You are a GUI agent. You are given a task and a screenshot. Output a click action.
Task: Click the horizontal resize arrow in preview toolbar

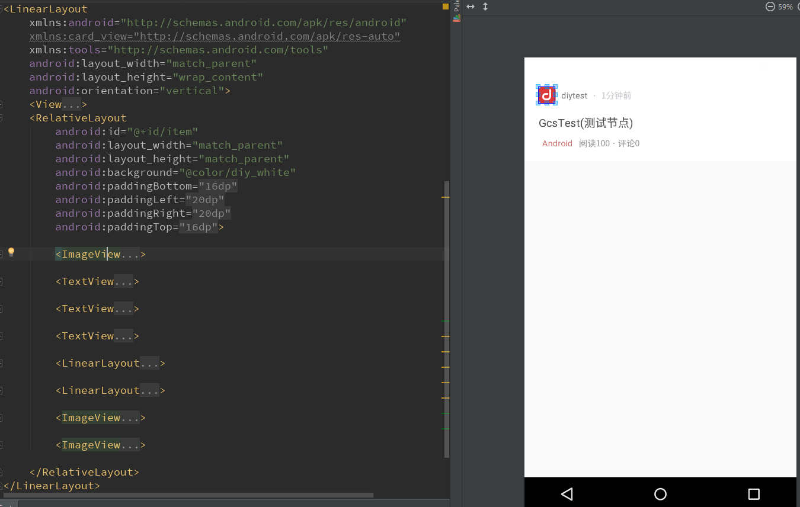coord(470,7)
